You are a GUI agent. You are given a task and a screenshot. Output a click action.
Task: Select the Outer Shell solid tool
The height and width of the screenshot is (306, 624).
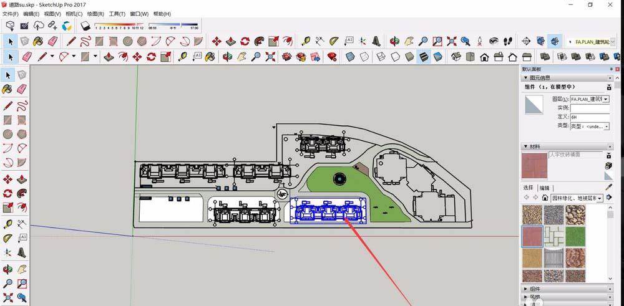[x=545, y=57]
